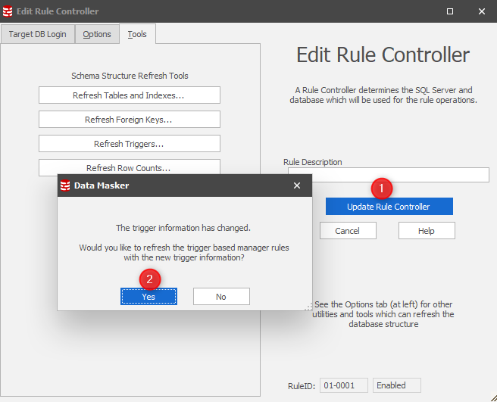Click Update Rule Controller button
Viewport: 497px width, 402px height.
pyautogui.click(x=389, y=207)
